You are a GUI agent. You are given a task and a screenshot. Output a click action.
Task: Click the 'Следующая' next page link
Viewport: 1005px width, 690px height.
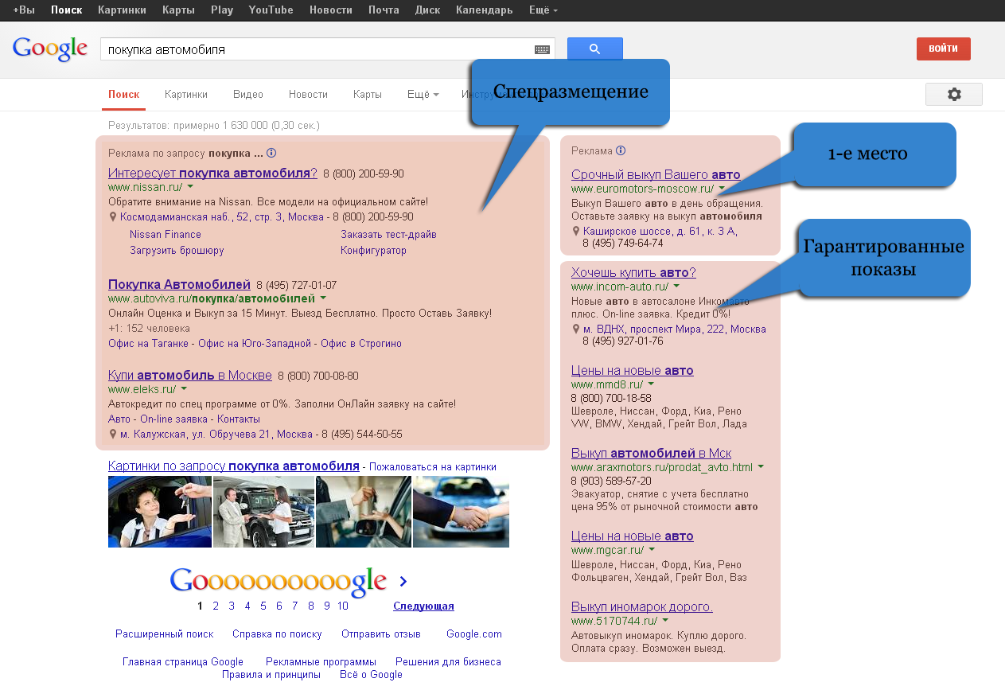coord(423,606)
